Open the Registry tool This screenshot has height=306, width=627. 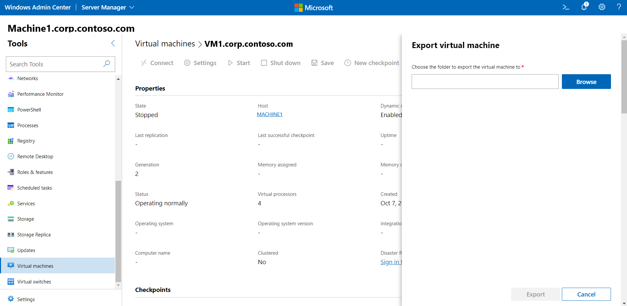(26, 141)
